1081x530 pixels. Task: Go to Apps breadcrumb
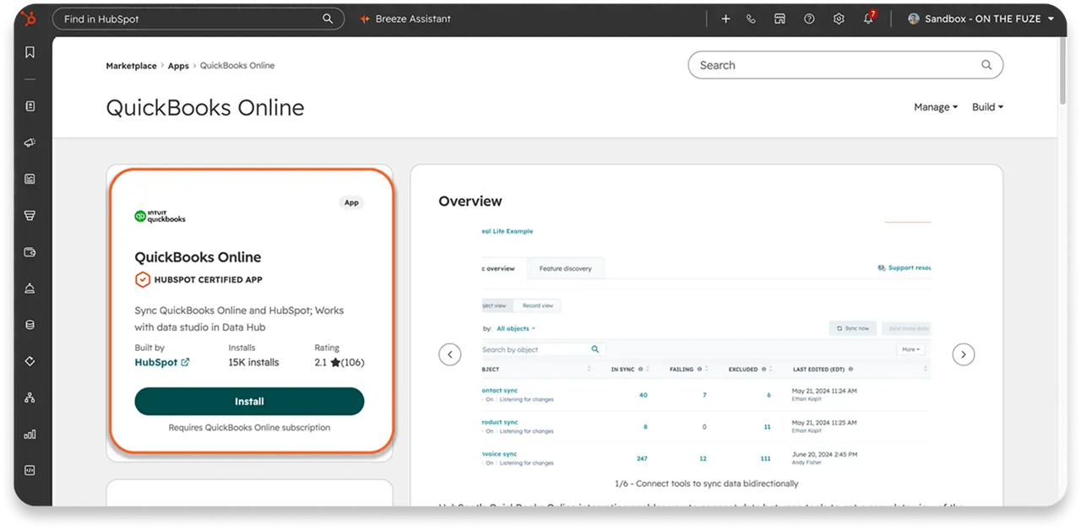tap(178, 66)
